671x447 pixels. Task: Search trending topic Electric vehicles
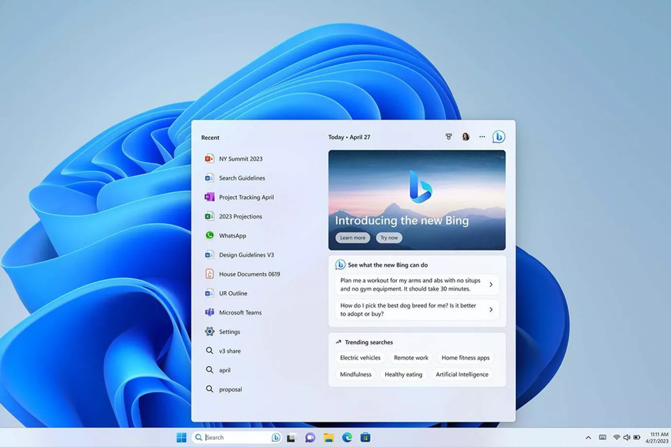coord(360,358)
